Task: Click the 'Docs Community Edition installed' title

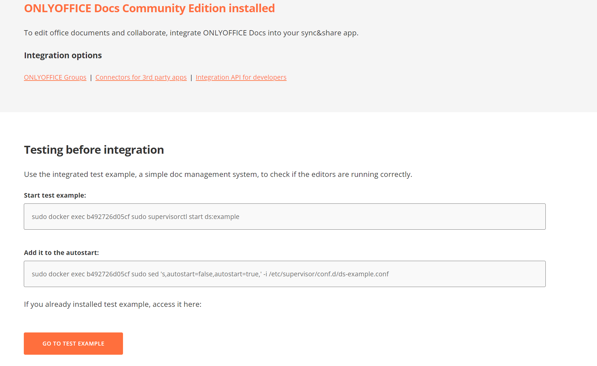Action: [149, 8]
